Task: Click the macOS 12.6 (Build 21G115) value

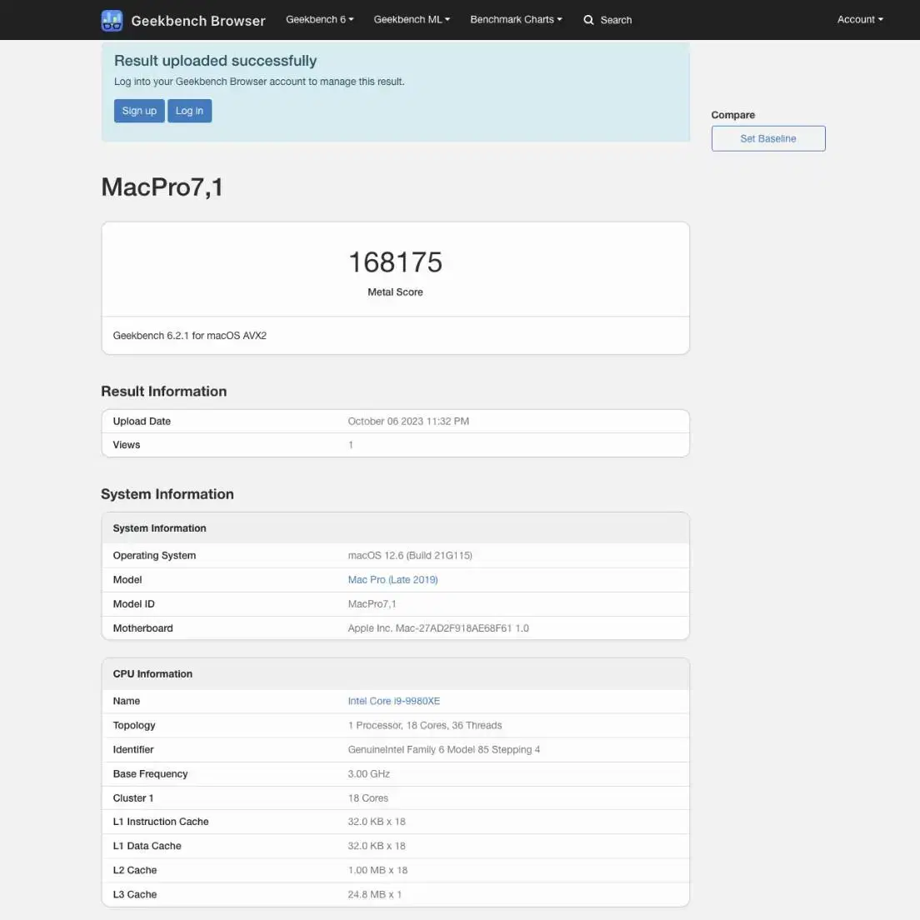Action: [x=410, y=556]
